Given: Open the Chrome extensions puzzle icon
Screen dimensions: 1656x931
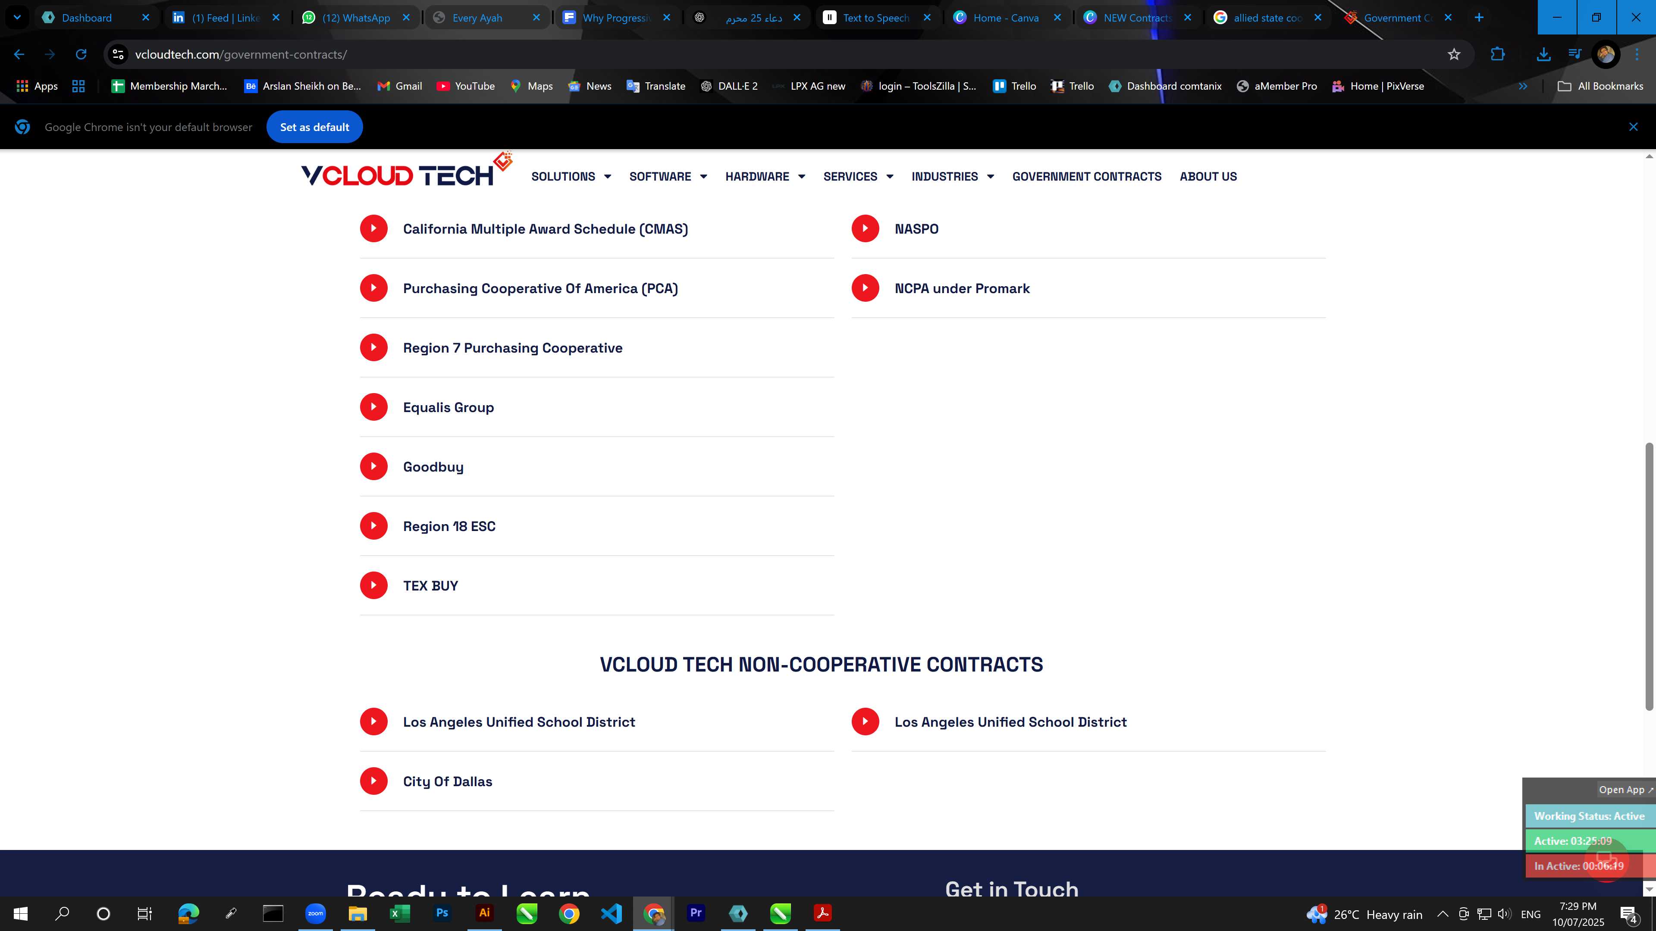Looking at the screenshot, I should (1498, 55).
